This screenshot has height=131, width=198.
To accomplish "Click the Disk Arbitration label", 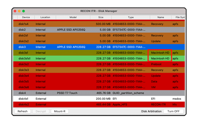I will 151,111.
